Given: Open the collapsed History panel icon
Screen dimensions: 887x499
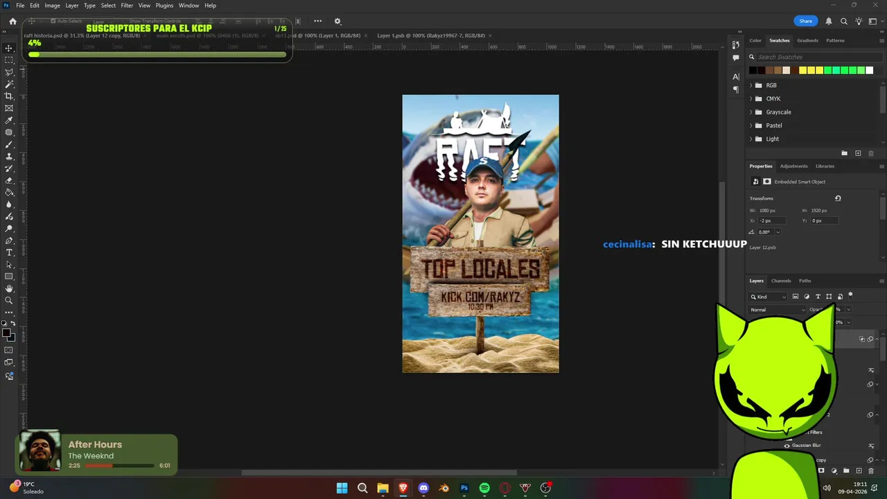Looking at the screenshot, I should tap(736, 45).
